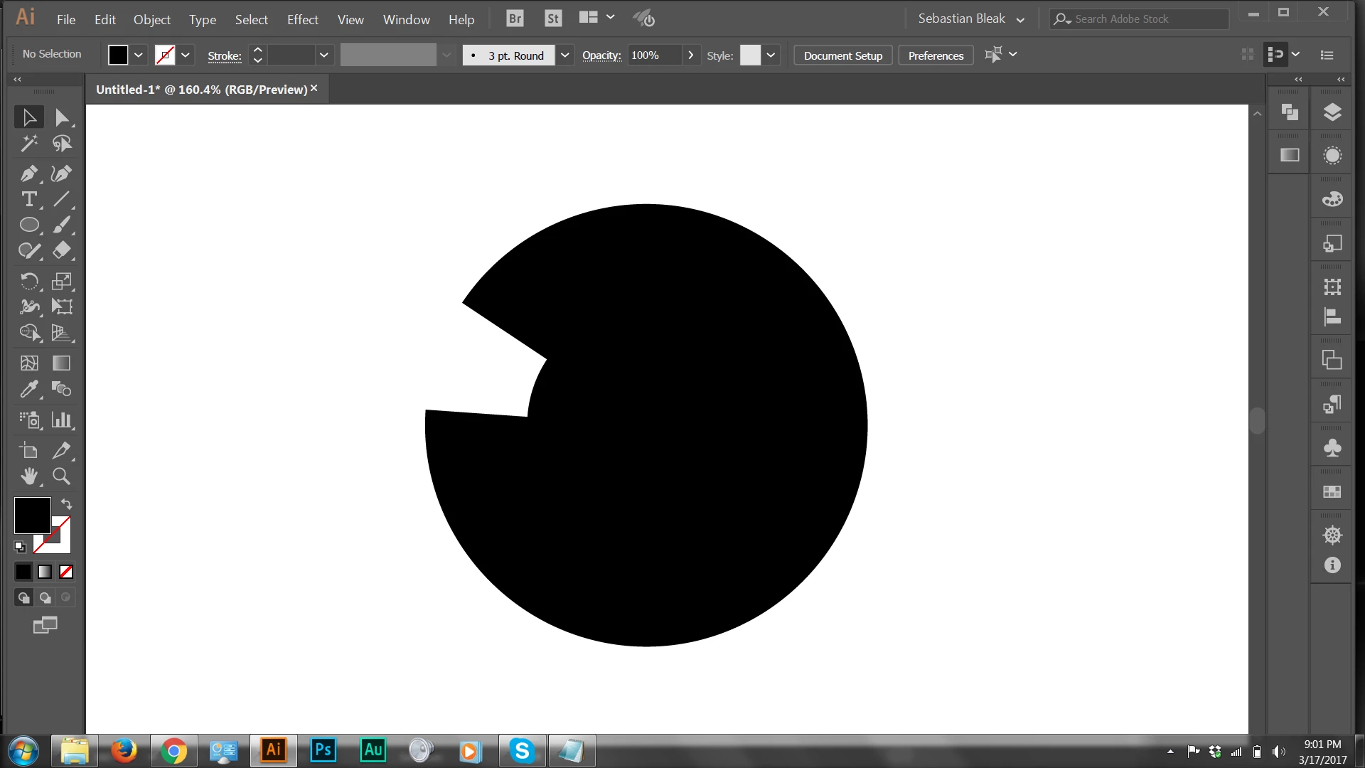Expand the 3 pt. Round brush dropdown
1365x768 pixels.
(564, 55)
